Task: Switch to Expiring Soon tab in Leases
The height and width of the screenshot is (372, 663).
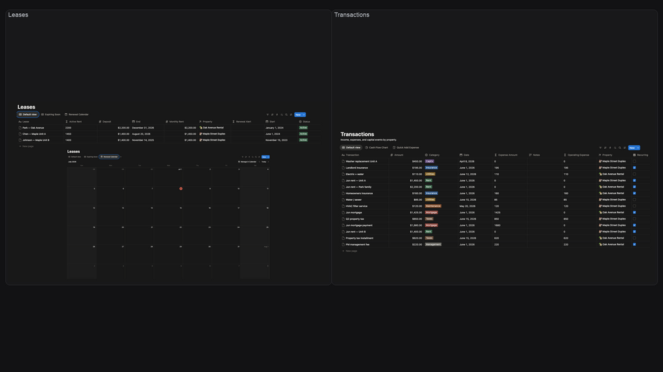Action: pos(51,115)
